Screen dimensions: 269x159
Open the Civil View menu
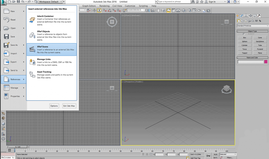117,6
